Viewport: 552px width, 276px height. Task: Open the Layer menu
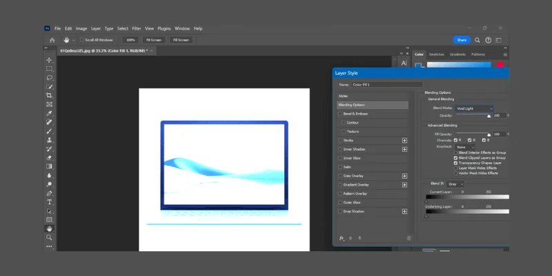point(96,28)
